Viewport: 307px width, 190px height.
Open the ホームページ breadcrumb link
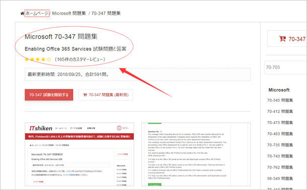tap(37, 13)
